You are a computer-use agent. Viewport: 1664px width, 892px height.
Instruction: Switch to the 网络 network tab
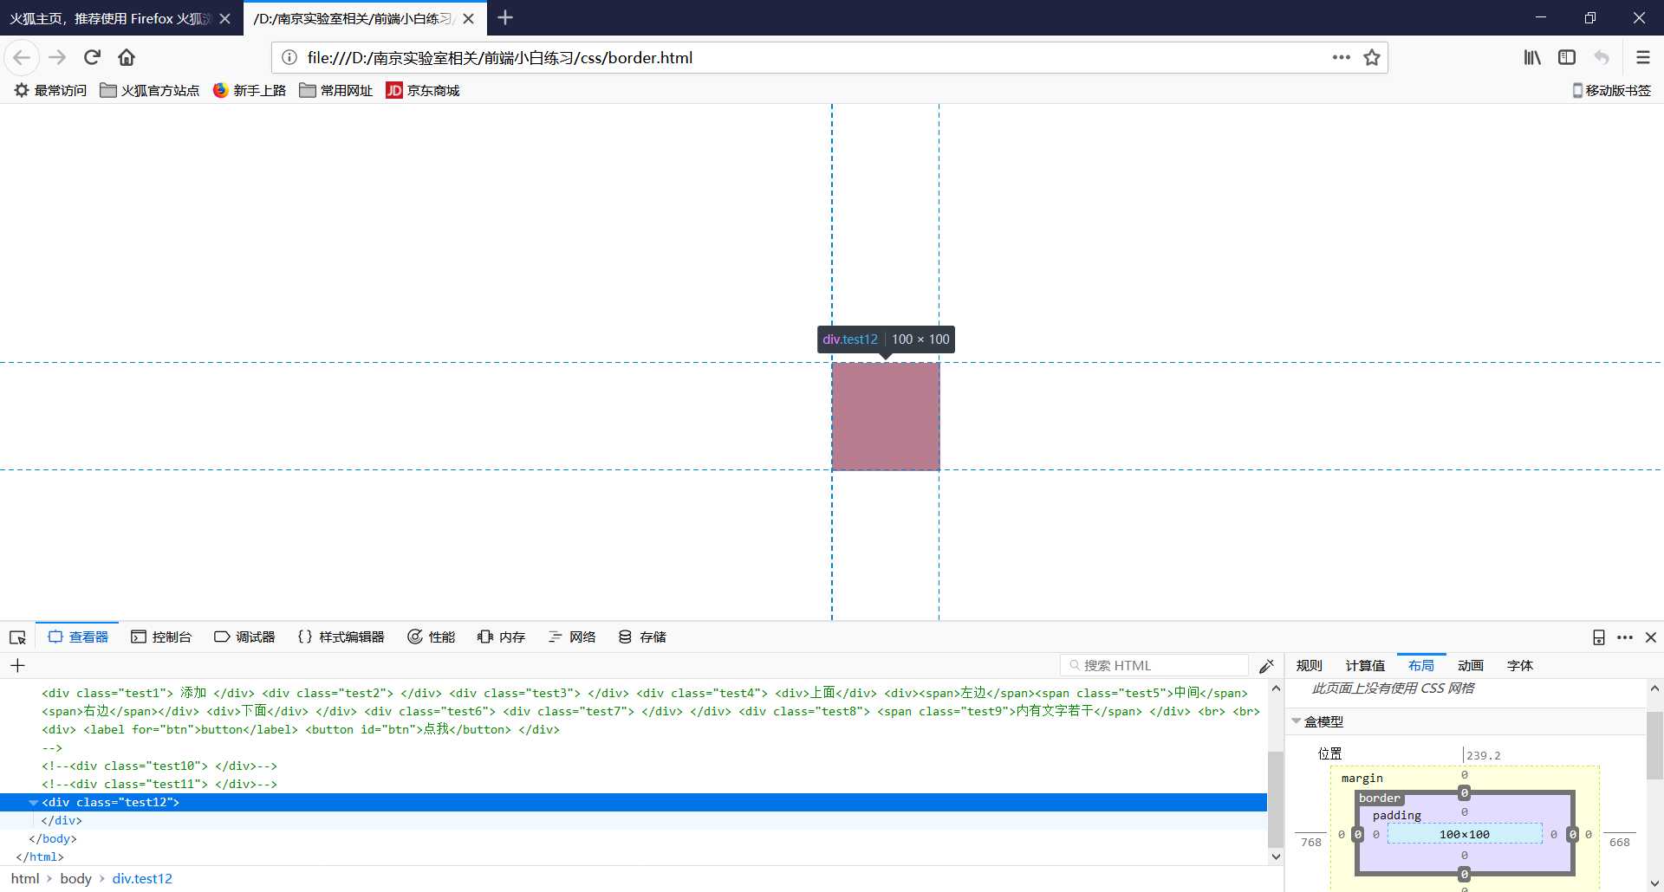572,637
